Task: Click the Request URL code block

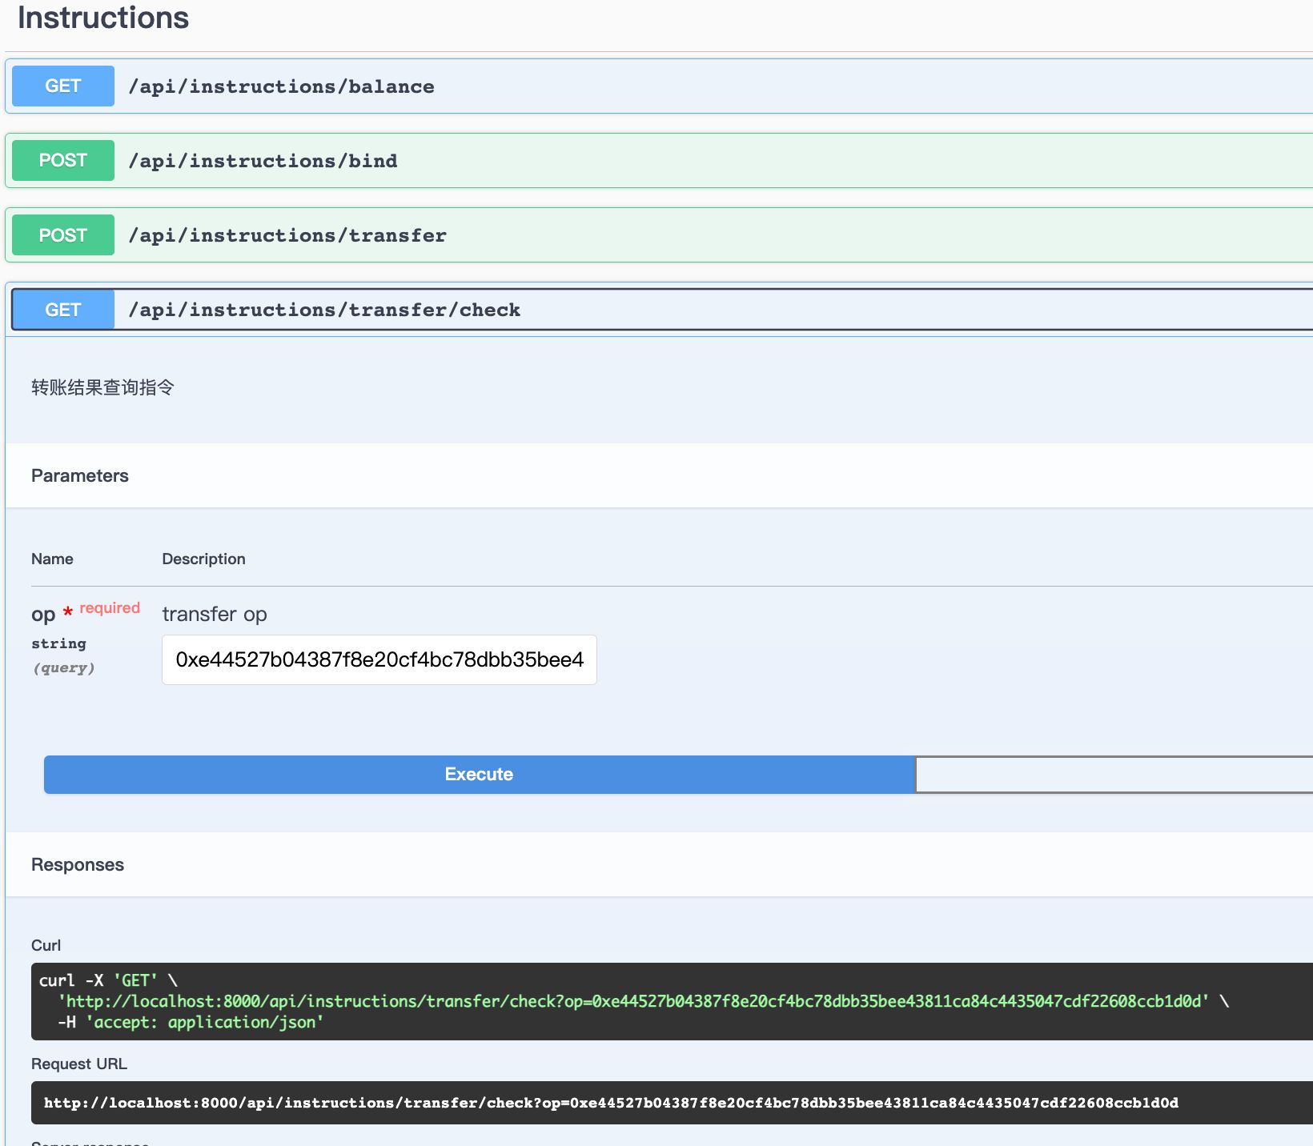Action: [672, 1103]
